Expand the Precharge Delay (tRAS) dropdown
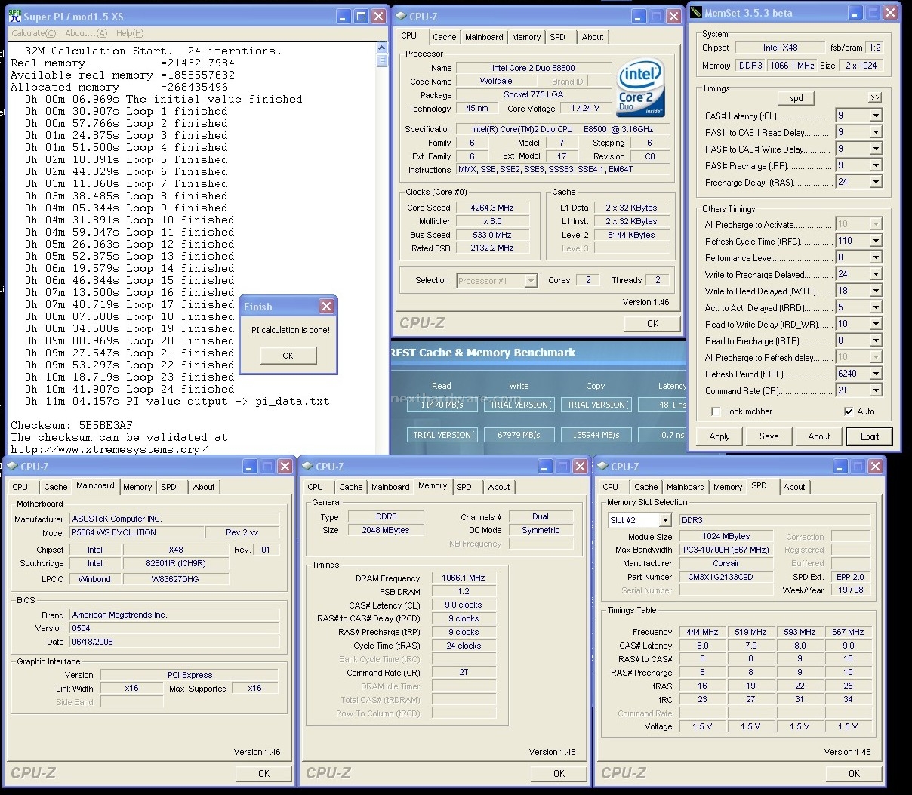 coord(876,182)
